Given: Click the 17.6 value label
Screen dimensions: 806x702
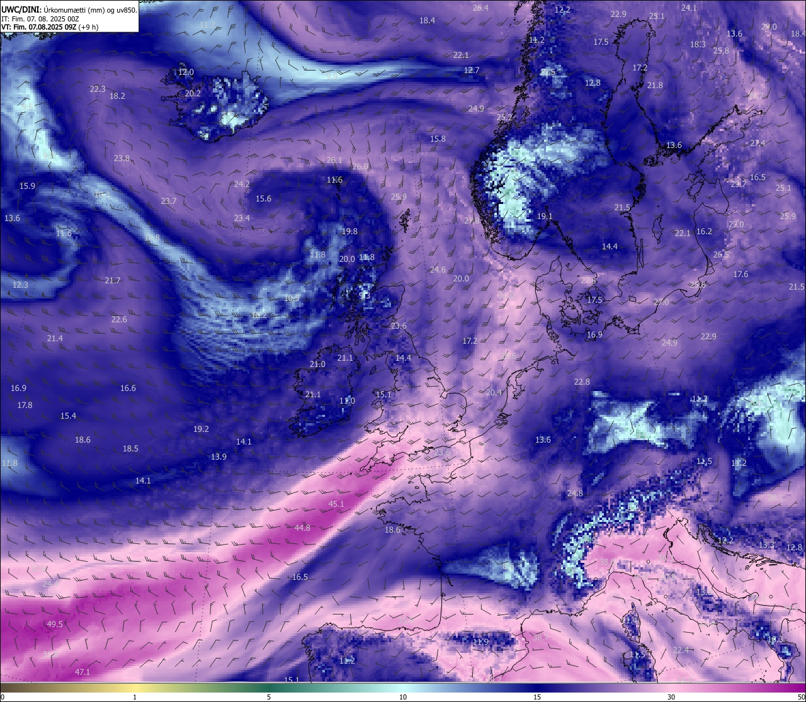Looking at the screenshot, I should (x=741, y=274).
